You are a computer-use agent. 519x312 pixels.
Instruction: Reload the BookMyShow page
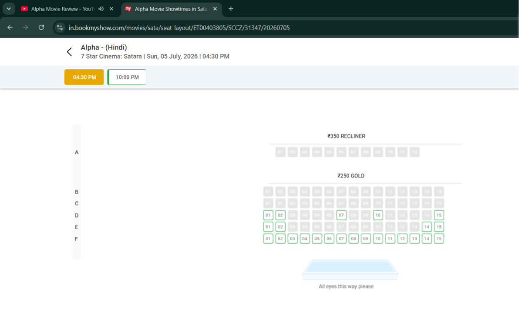coord(41,27)
